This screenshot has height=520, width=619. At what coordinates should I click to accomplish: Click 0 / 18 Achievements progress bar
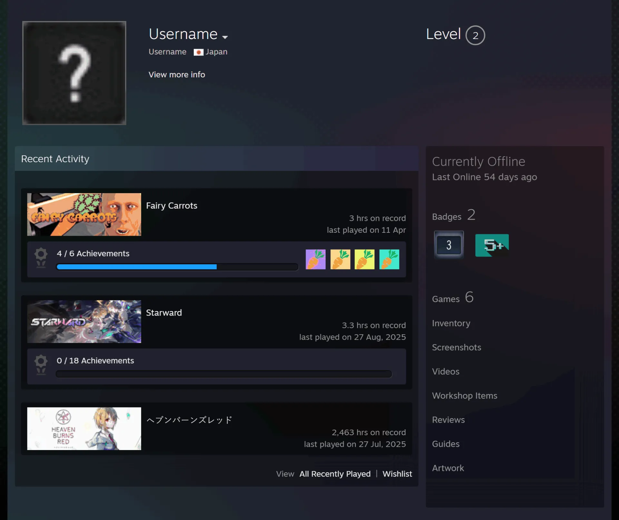[224, 374]
